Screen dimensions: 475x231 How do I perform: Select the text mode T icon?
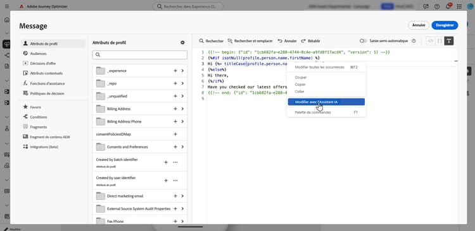(449, 41)
